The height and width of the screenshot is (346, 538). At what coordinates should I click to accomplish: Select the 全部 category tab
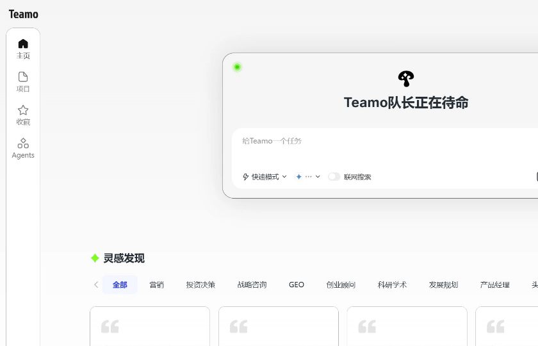pos(120,284)
